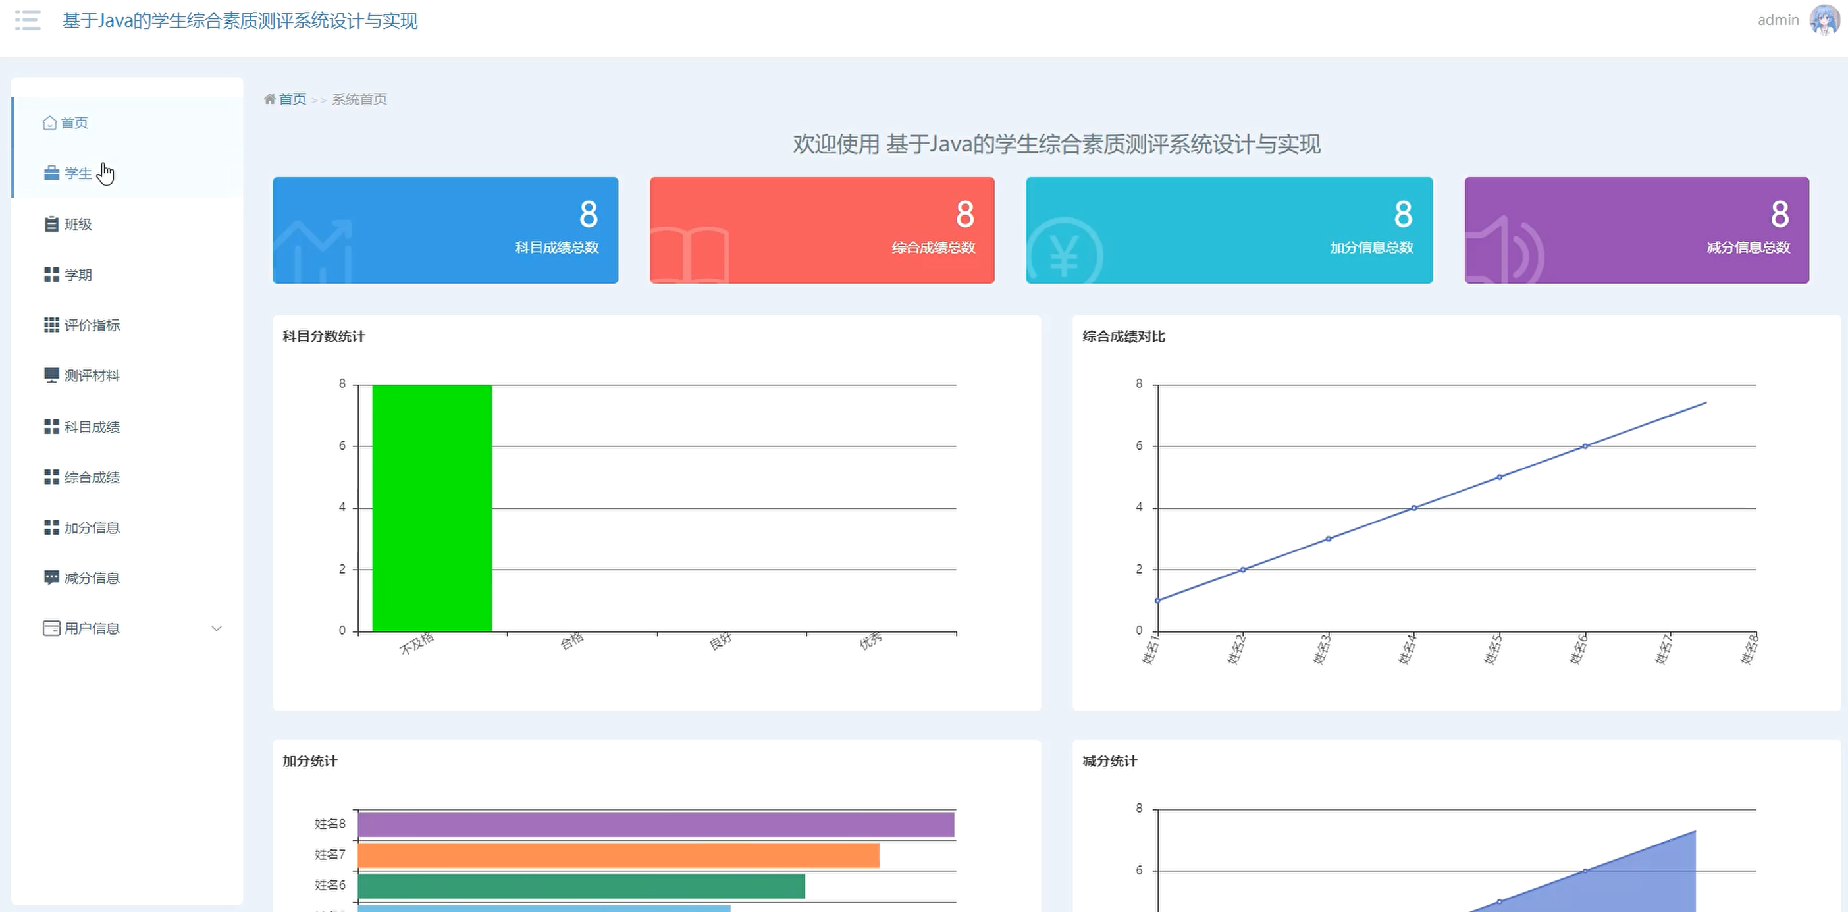Viewport: 1848px width, 912px height.
Task: Click the monitor icon beside 测评材料
Action: [51, 375]
